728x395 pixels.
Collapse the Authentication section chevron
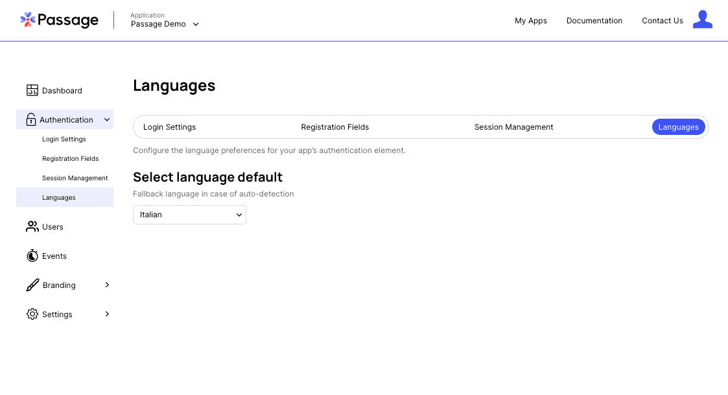107,119
